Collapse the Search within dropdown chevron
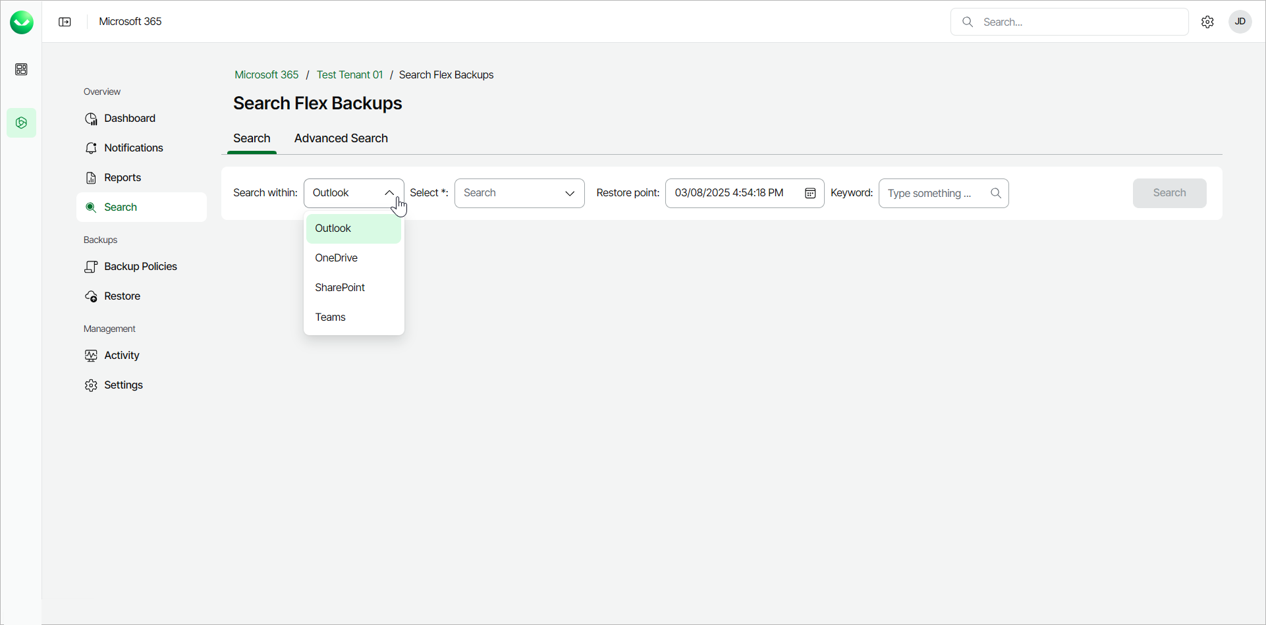Screen dimensions: 1266x625 [x=389, y=193]
